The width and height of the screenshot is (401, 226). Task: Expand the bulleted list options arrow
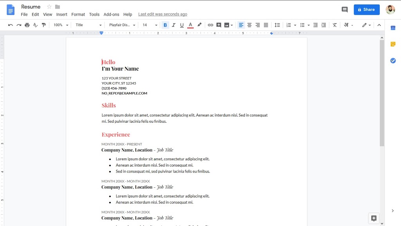coord(309,25)
